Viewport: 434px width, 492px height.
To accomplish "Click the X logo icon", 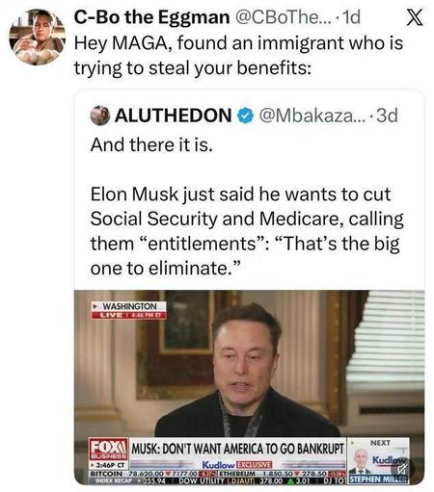I will tap(415, 17).
